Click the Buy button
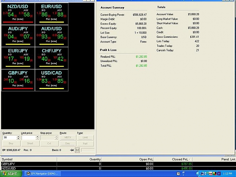Image resolution: width=236 pixels, height=177 pixels. 11,143
